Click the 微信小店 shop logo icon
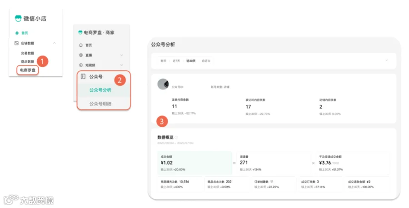 pyautogui.click(x=18, y=18)
